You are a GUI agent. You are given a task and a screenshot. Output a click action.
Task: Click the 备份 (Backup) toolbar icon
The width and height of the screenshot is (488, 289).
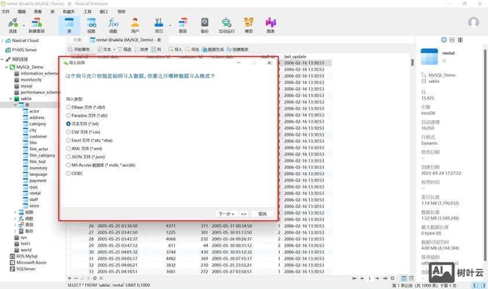click(x=204, y=24)
